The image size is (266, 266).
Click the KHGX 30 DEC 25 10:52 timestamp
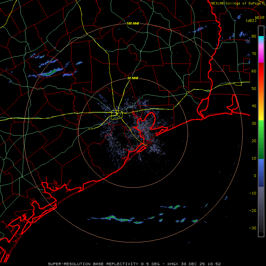point(194,264)
